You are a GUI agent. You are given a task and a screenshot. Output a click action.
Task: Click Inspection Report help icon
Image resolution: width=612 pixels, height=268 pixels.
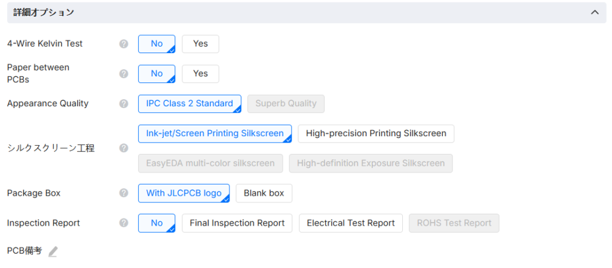(124, 223)
